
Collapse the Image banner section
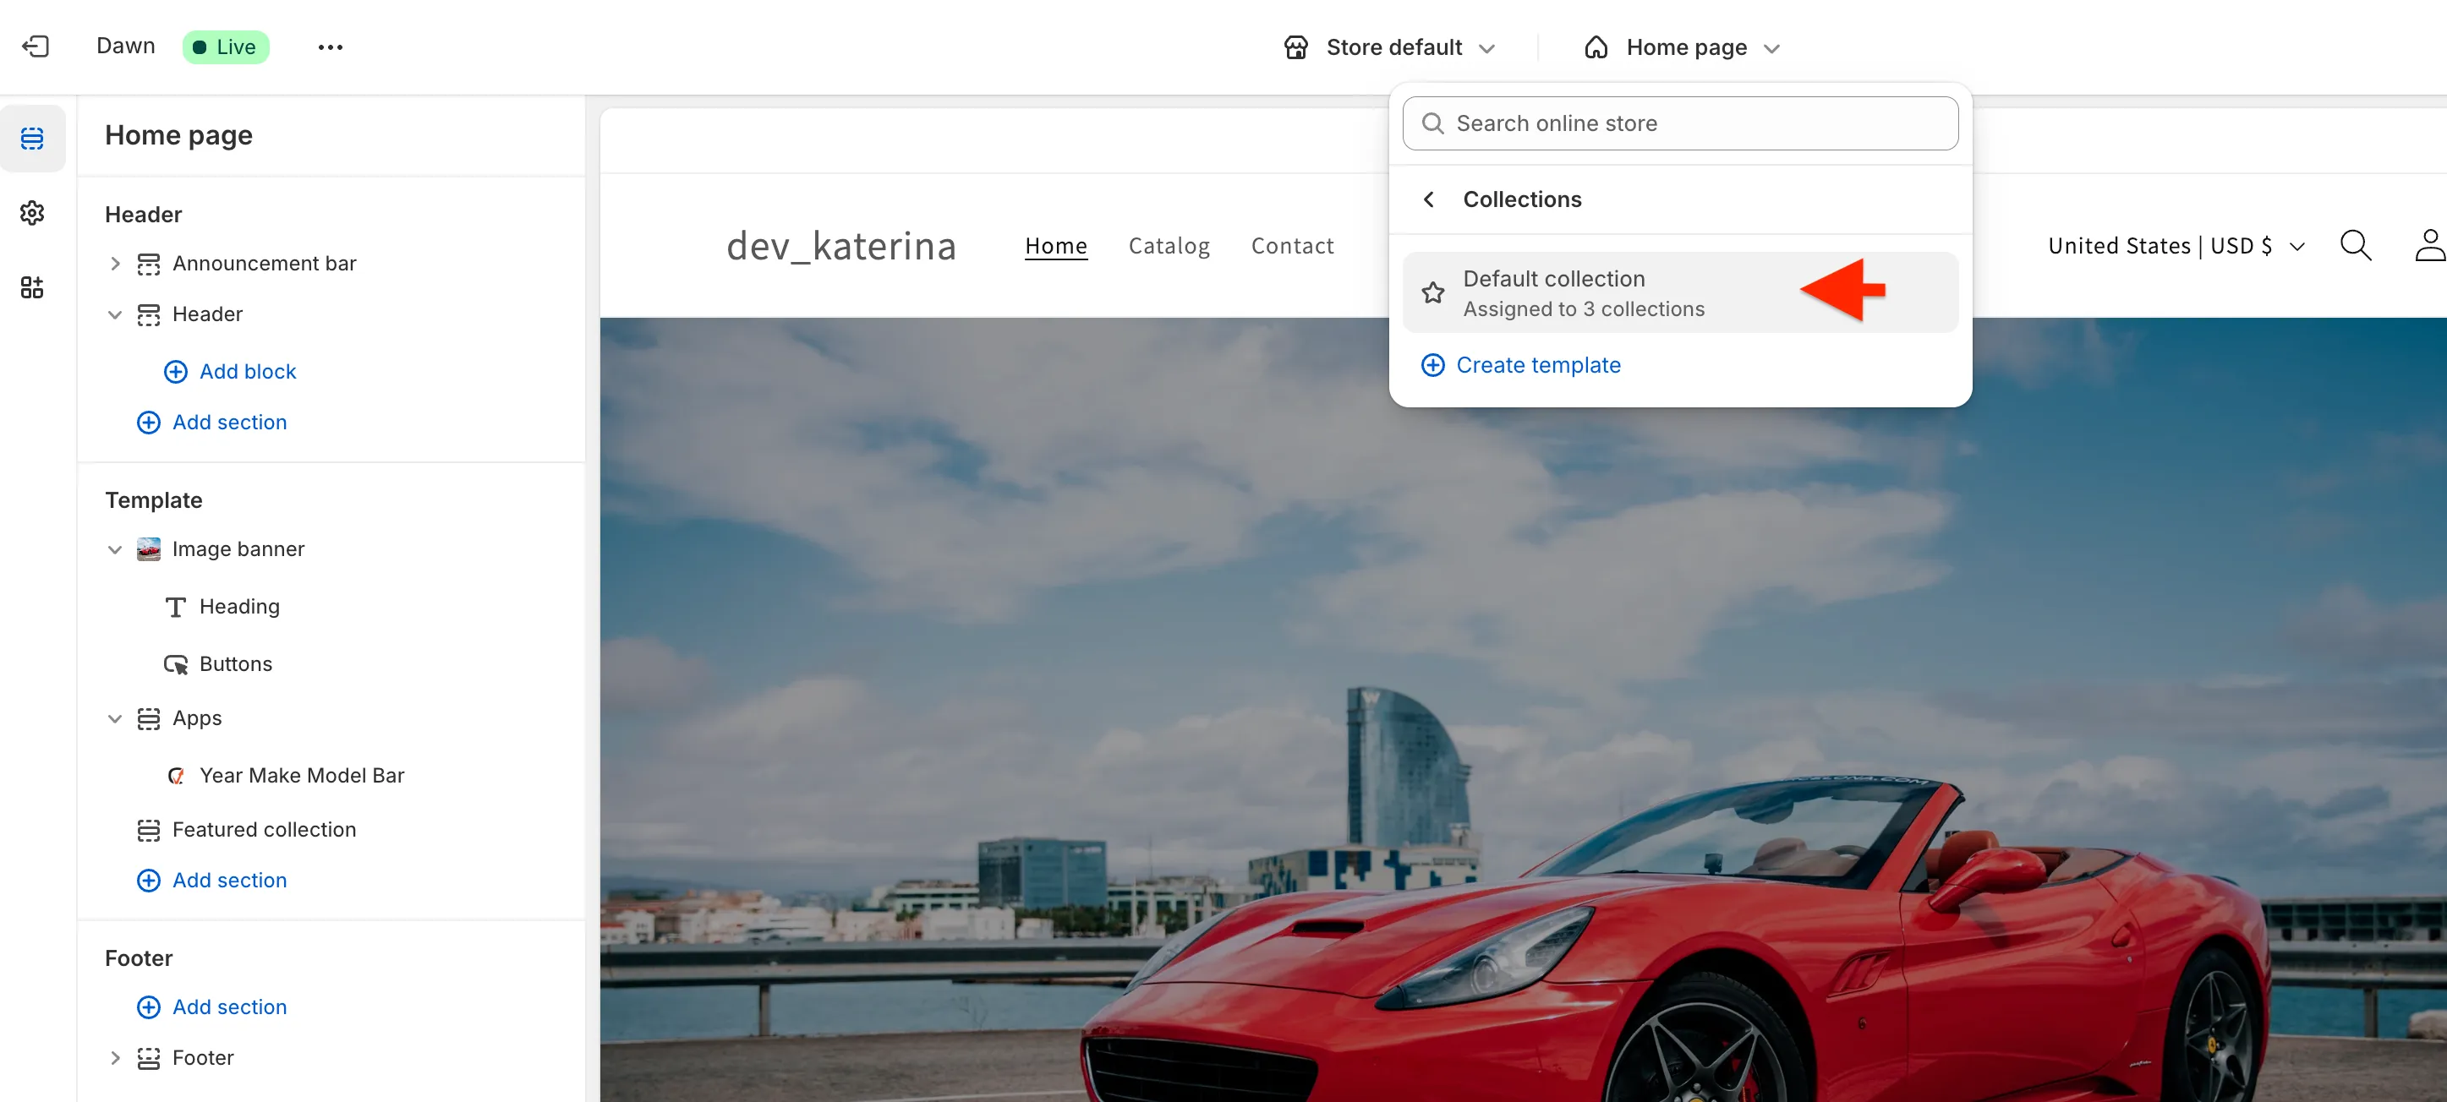[x=115, y=549]
